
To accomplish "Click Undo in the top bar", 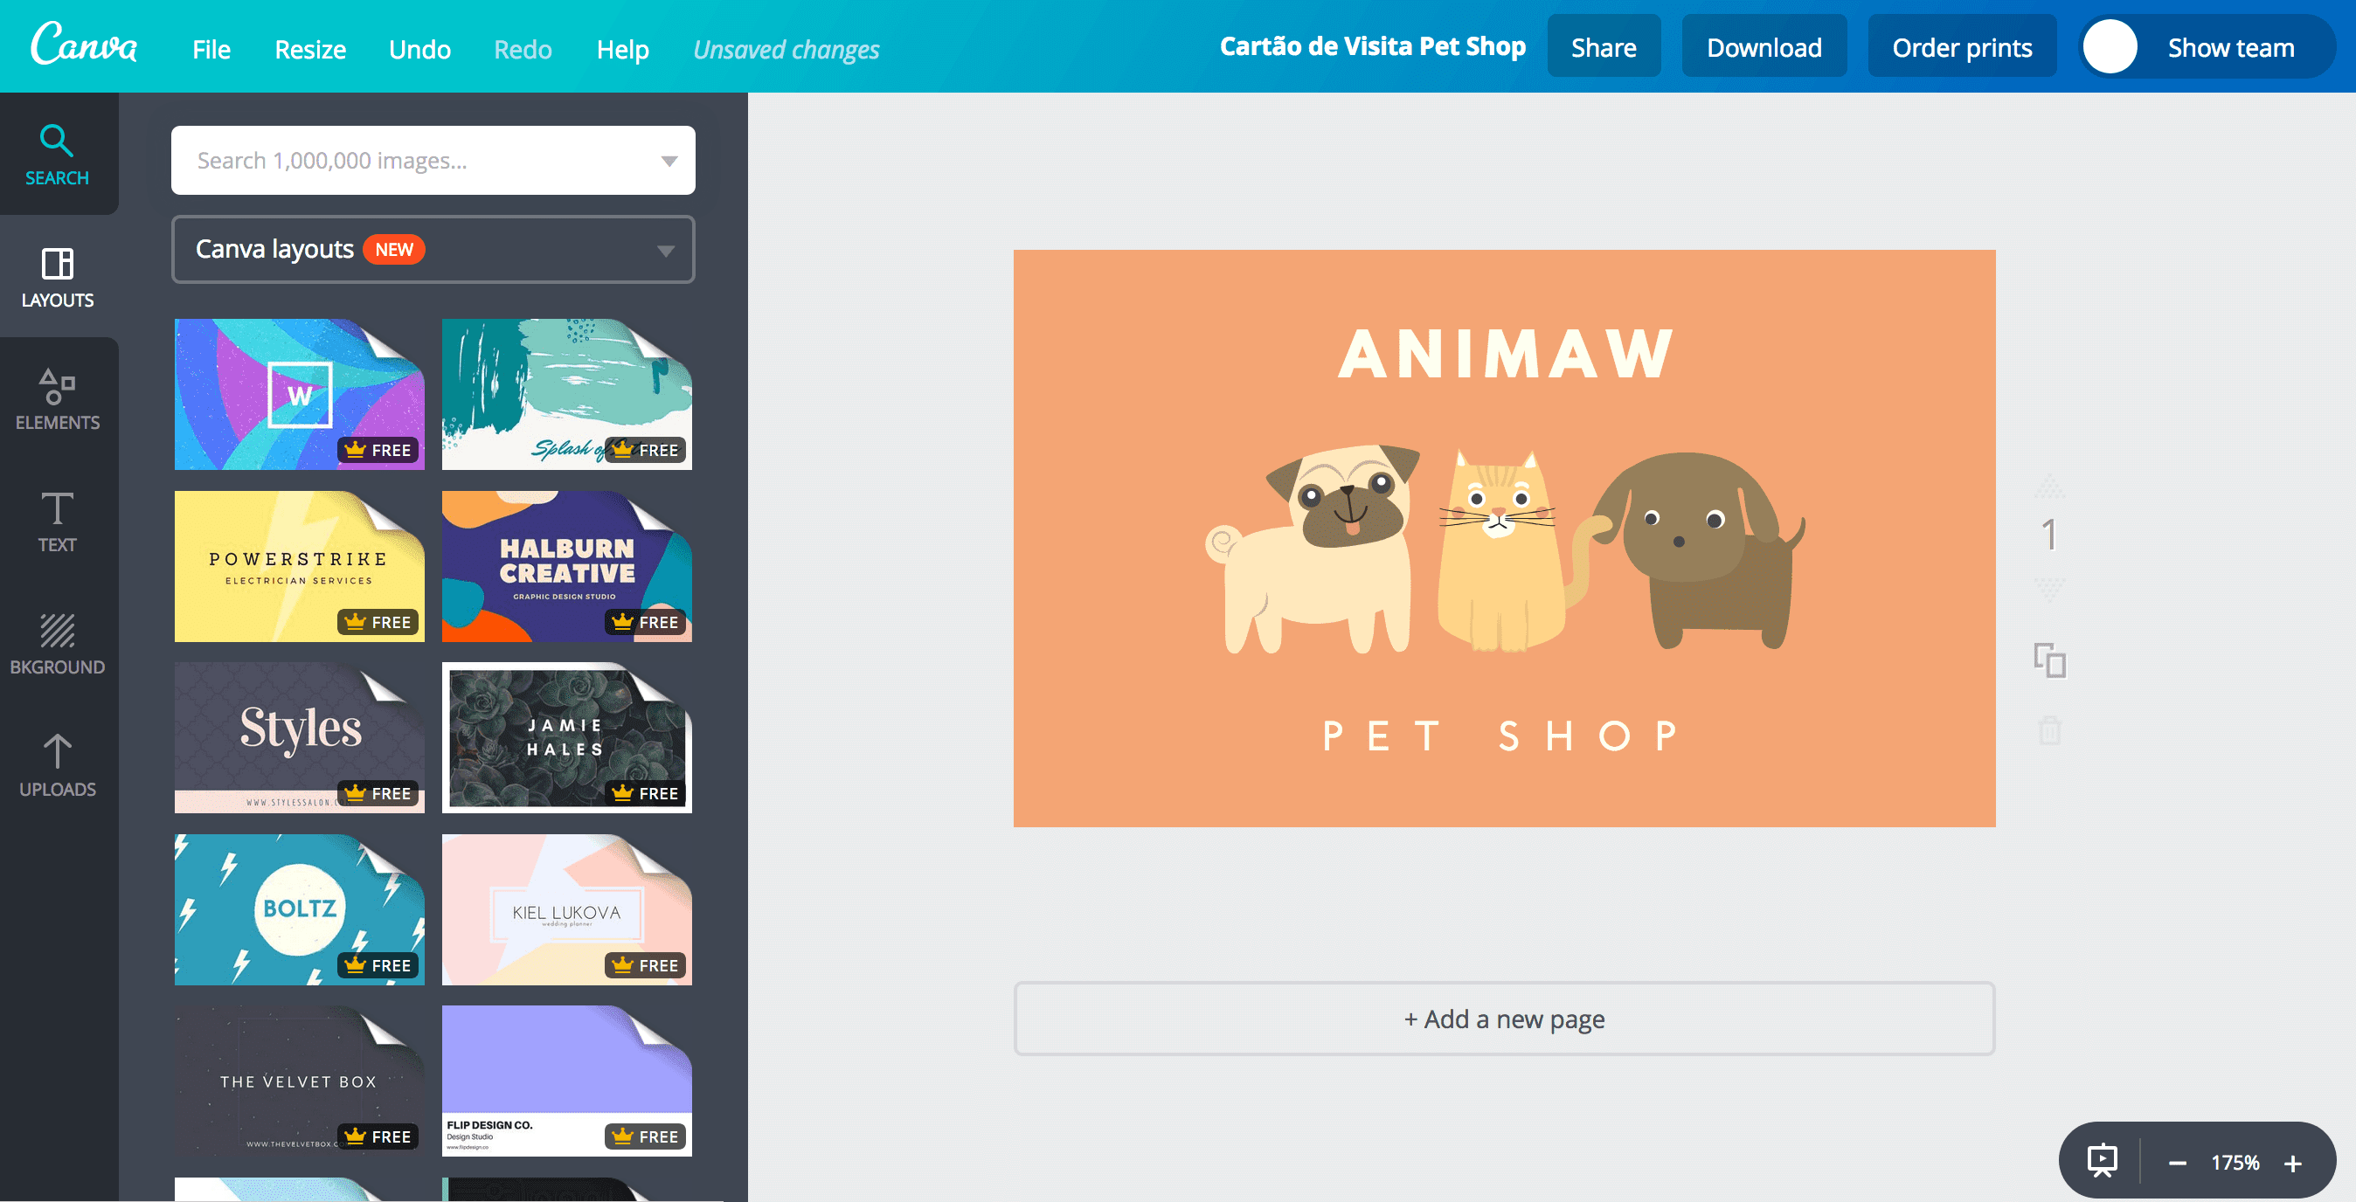I will coord(419,50).
